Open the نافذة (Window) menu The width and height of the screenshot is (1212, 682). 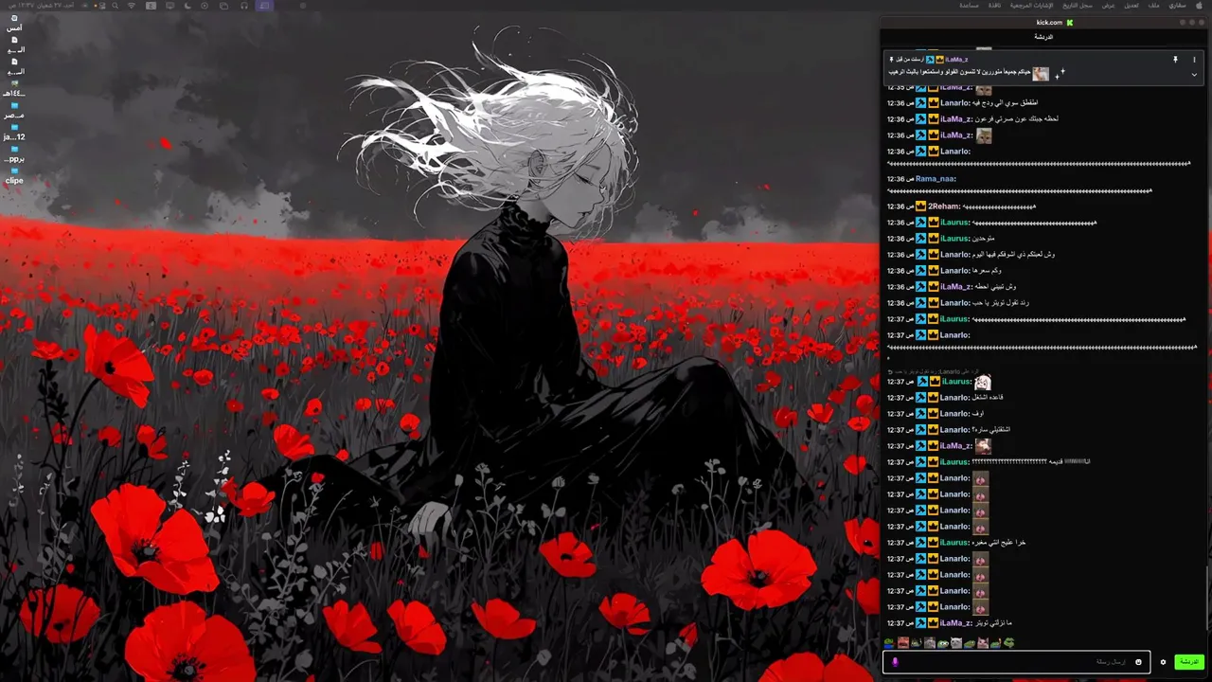(x=994, y=6)
